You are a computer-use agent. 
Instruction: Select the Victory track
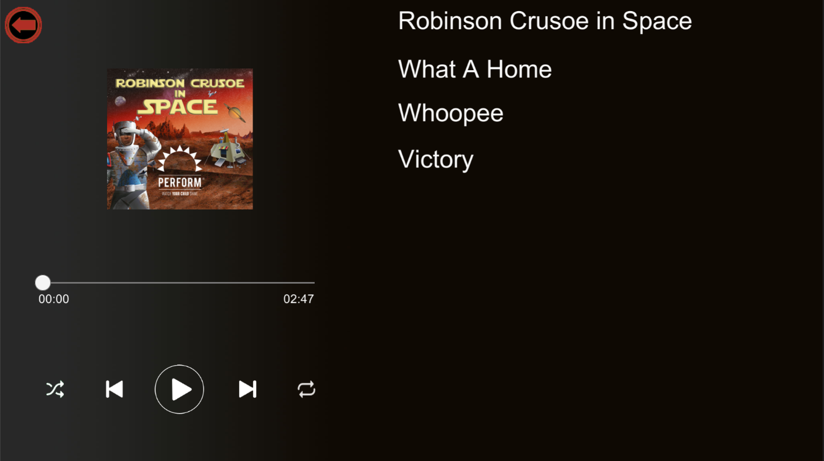click(436, 159)
